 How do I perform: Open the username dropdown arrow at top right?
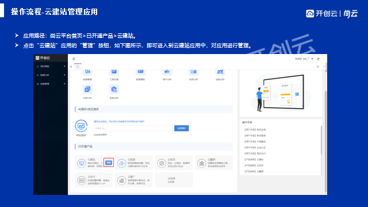(x=312, y=59)
